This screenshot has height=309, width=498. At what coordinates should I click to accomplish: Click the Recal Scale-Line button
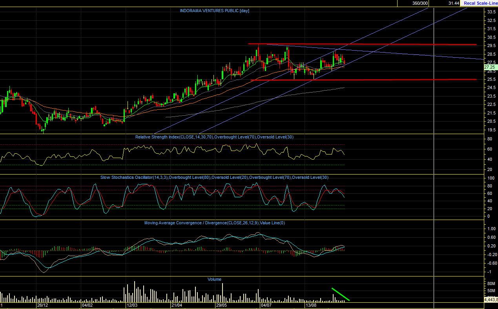click(480, 3)
